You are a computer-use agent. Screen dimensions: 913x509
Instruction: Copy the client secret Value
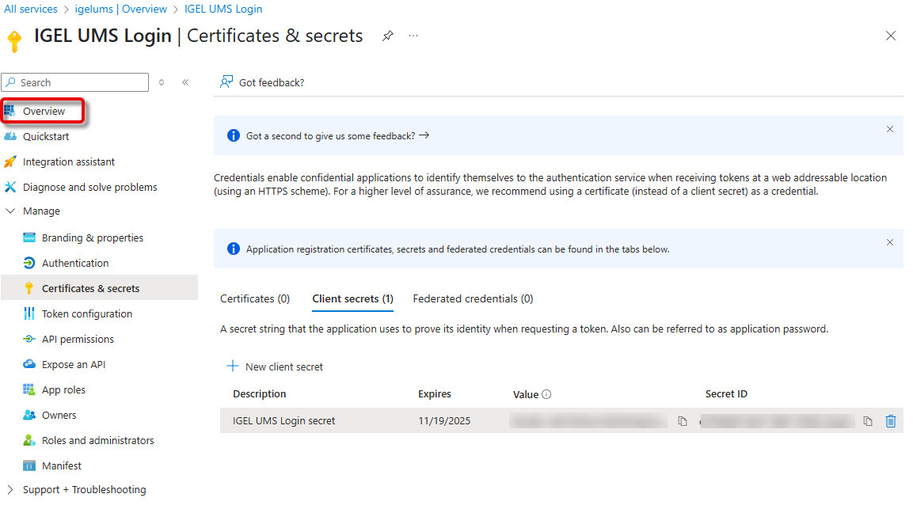pos(683,420)
